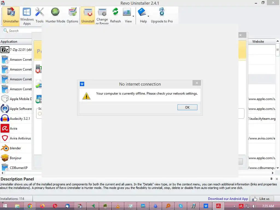Click the blender logo icon in list
Viewport: 280px width, 210px height.
click(5, 148)
